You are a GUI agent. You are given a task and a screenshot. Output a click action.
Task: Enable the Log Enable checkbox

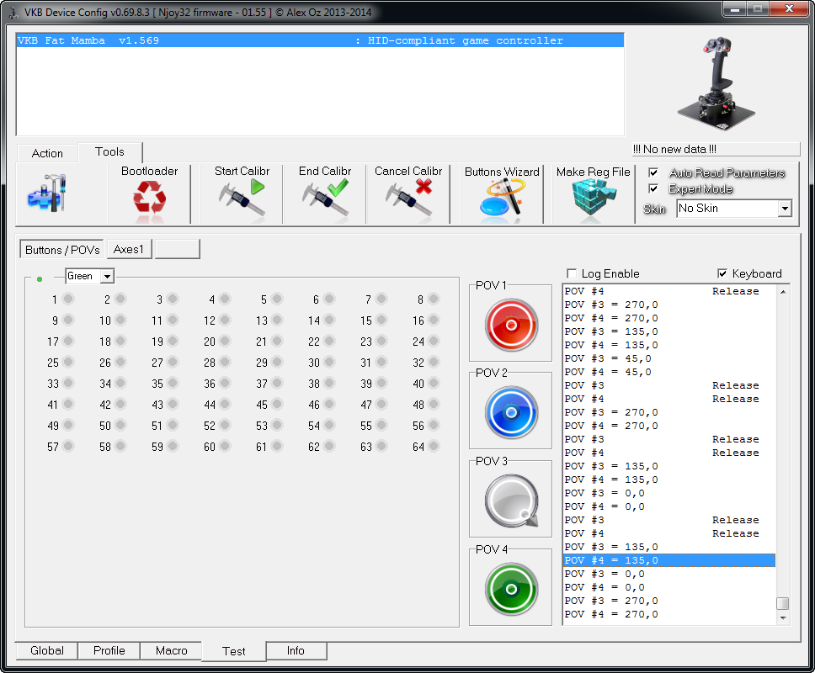point(572,273)
